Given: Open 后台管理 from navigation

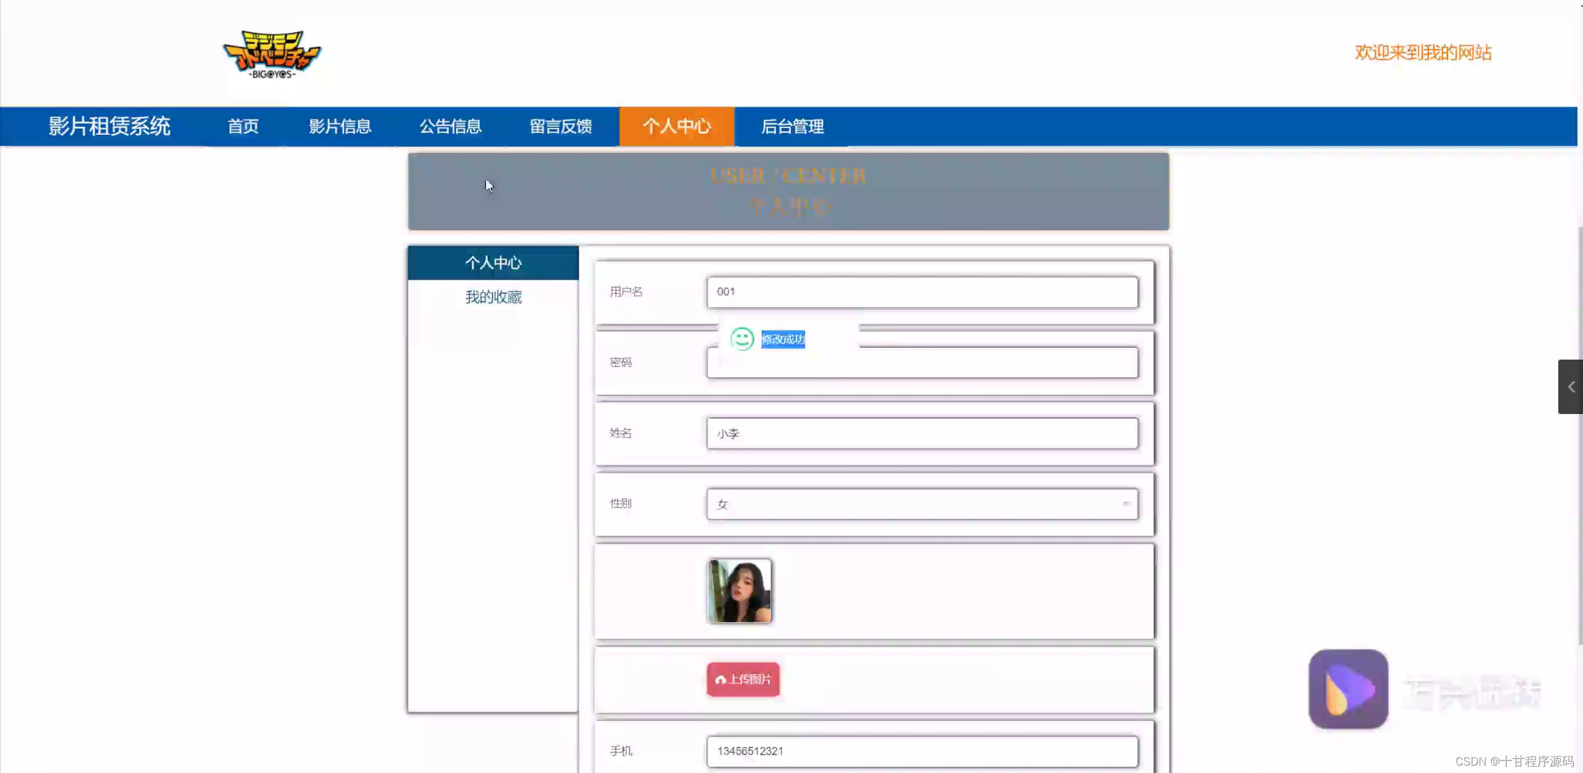Looking at the screenshot, I should [x=793, y=126].
